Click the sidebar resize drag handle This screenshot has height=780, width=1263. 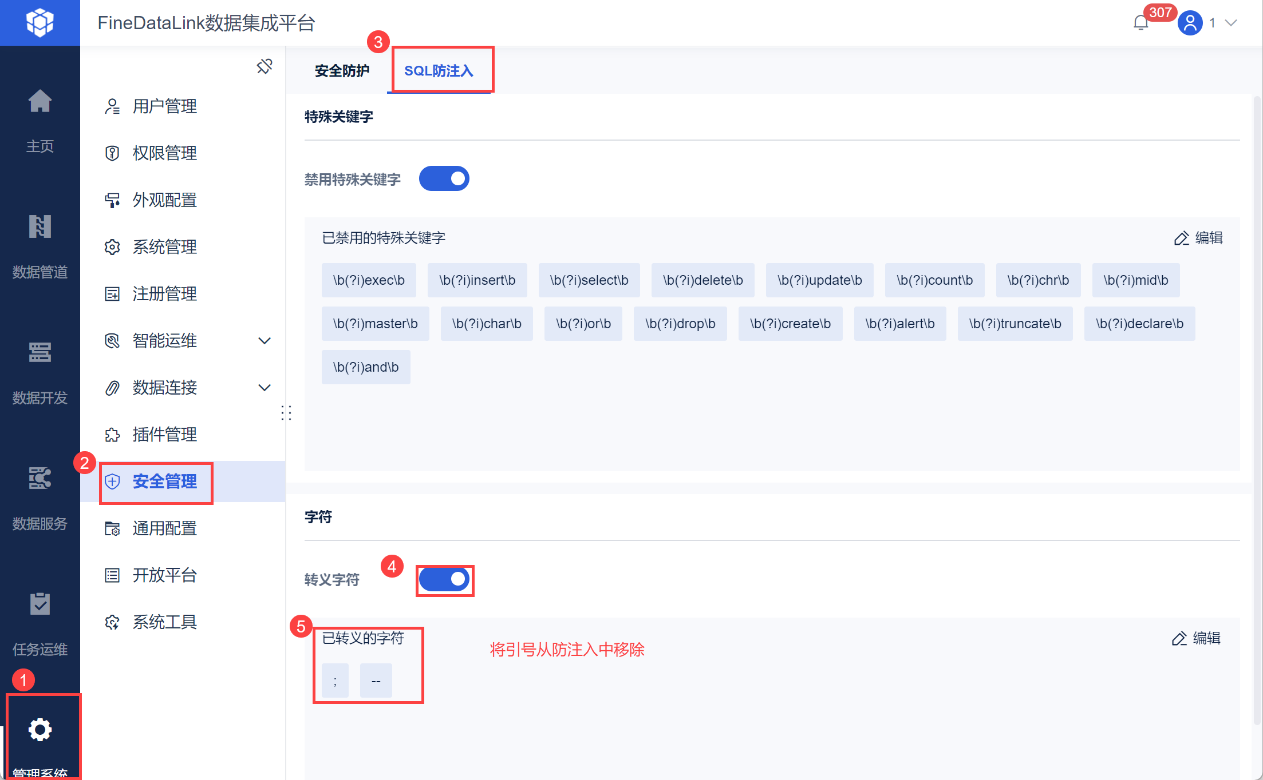[x=286, y=413]
